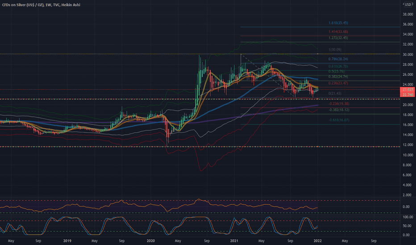Image resolution: width=416 pixels, height=245 pixels.
Task: Click the 10.000 price axis value
Action: [x=408, y=155]
